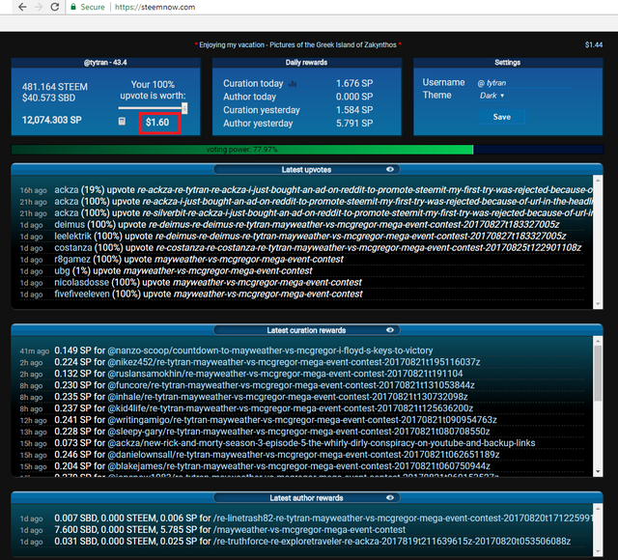Click the $40.573 SBD balance

pos(48,98)
